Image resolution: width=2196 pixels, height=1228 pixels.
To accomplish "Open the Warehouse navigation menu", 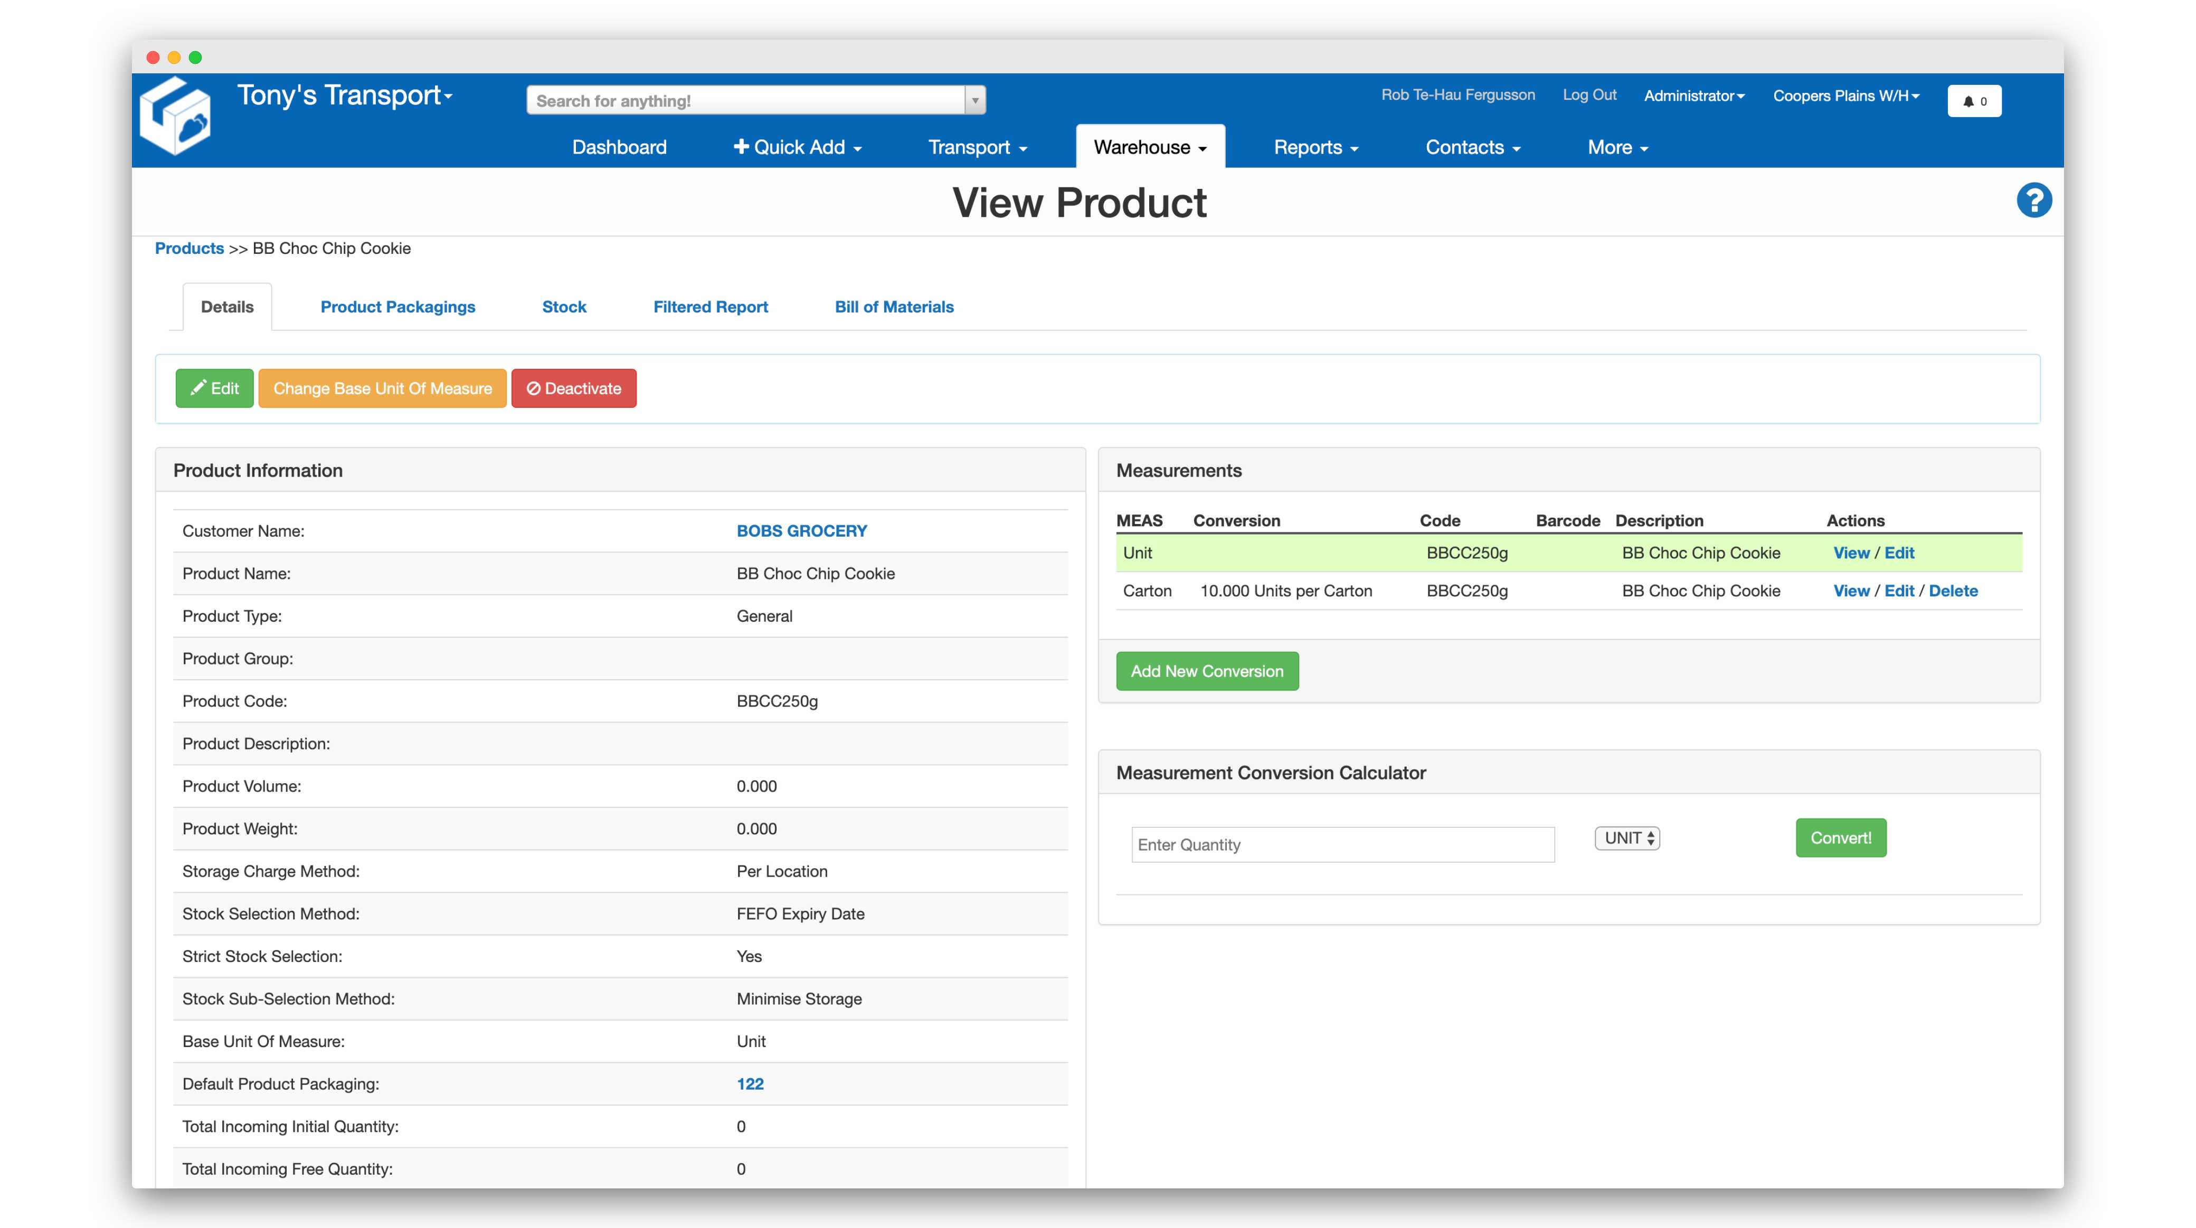I will pos(1149,147).
